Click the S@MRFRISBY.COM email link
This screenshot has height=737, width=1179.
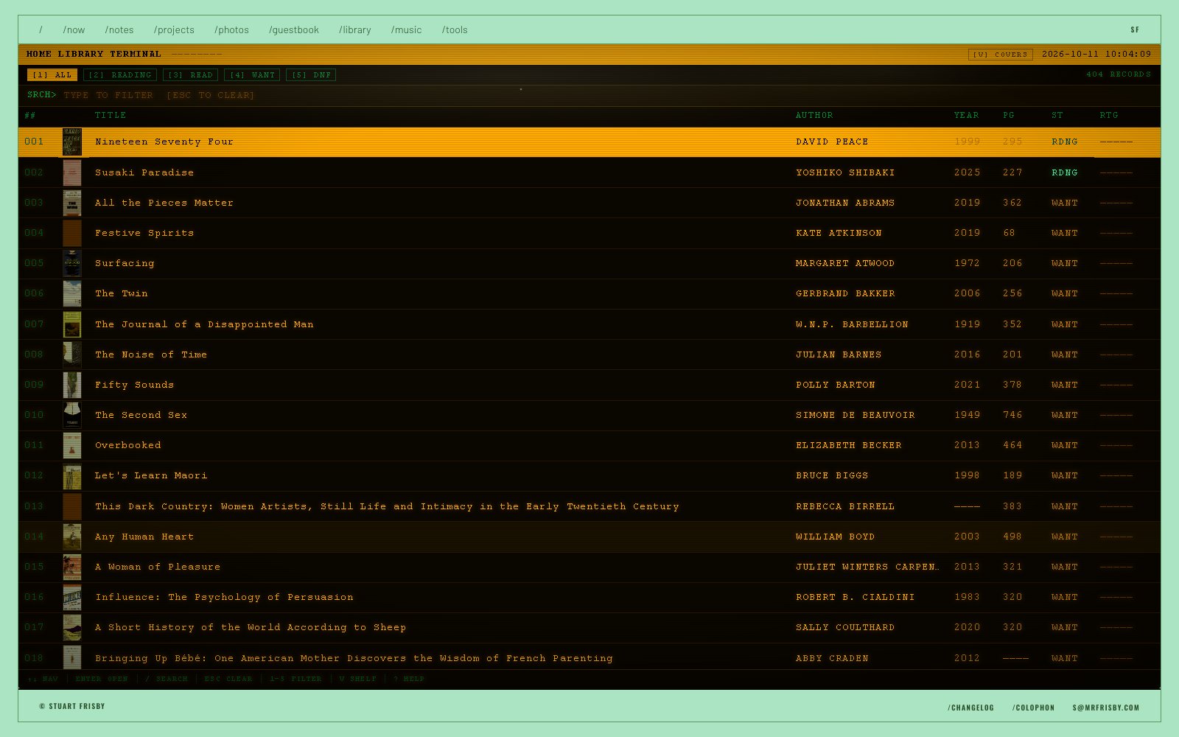coord(1106,708)
